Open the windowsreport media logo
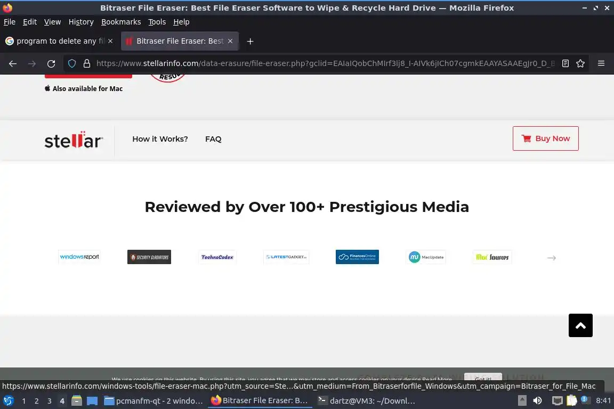The height and width of the screenshot is (409, 614). tap(79, 257)
